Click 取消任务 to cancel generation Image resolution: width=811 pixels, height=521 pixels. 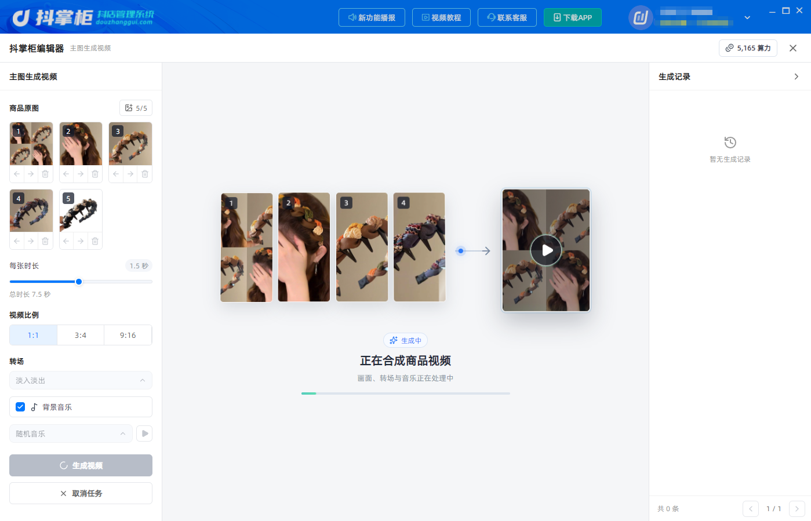81,493
